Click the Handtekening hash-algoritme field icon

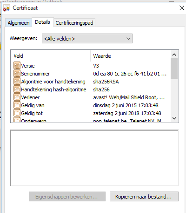click(x=17, y=89)
